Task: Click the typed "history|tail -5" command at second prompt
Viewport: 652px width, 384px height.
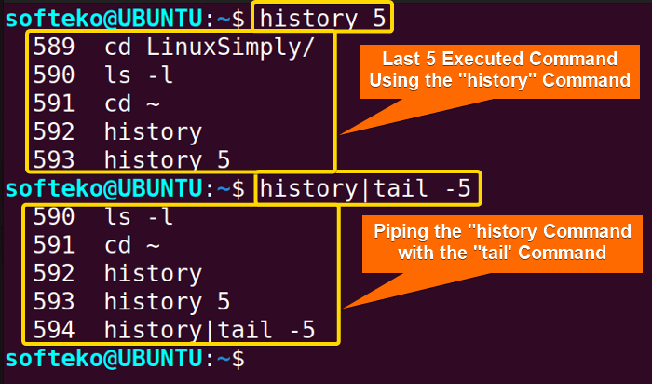Action: [x=365, y=188]
